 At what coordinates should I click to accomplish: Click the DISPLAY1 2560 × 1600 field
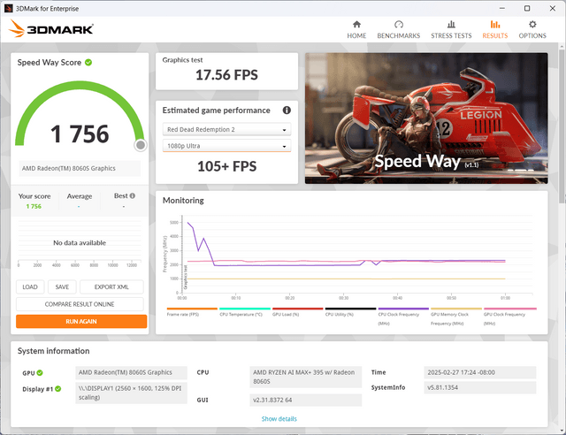131,393
